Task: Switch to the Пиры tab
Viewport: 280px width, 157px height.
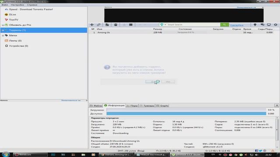Action: point(132,106)
